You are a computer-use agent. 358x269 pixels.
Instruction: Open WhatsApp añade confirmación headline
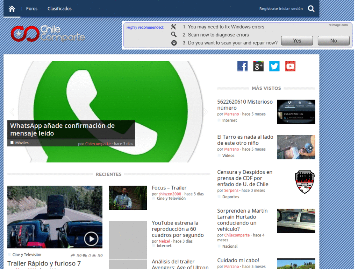62,130
